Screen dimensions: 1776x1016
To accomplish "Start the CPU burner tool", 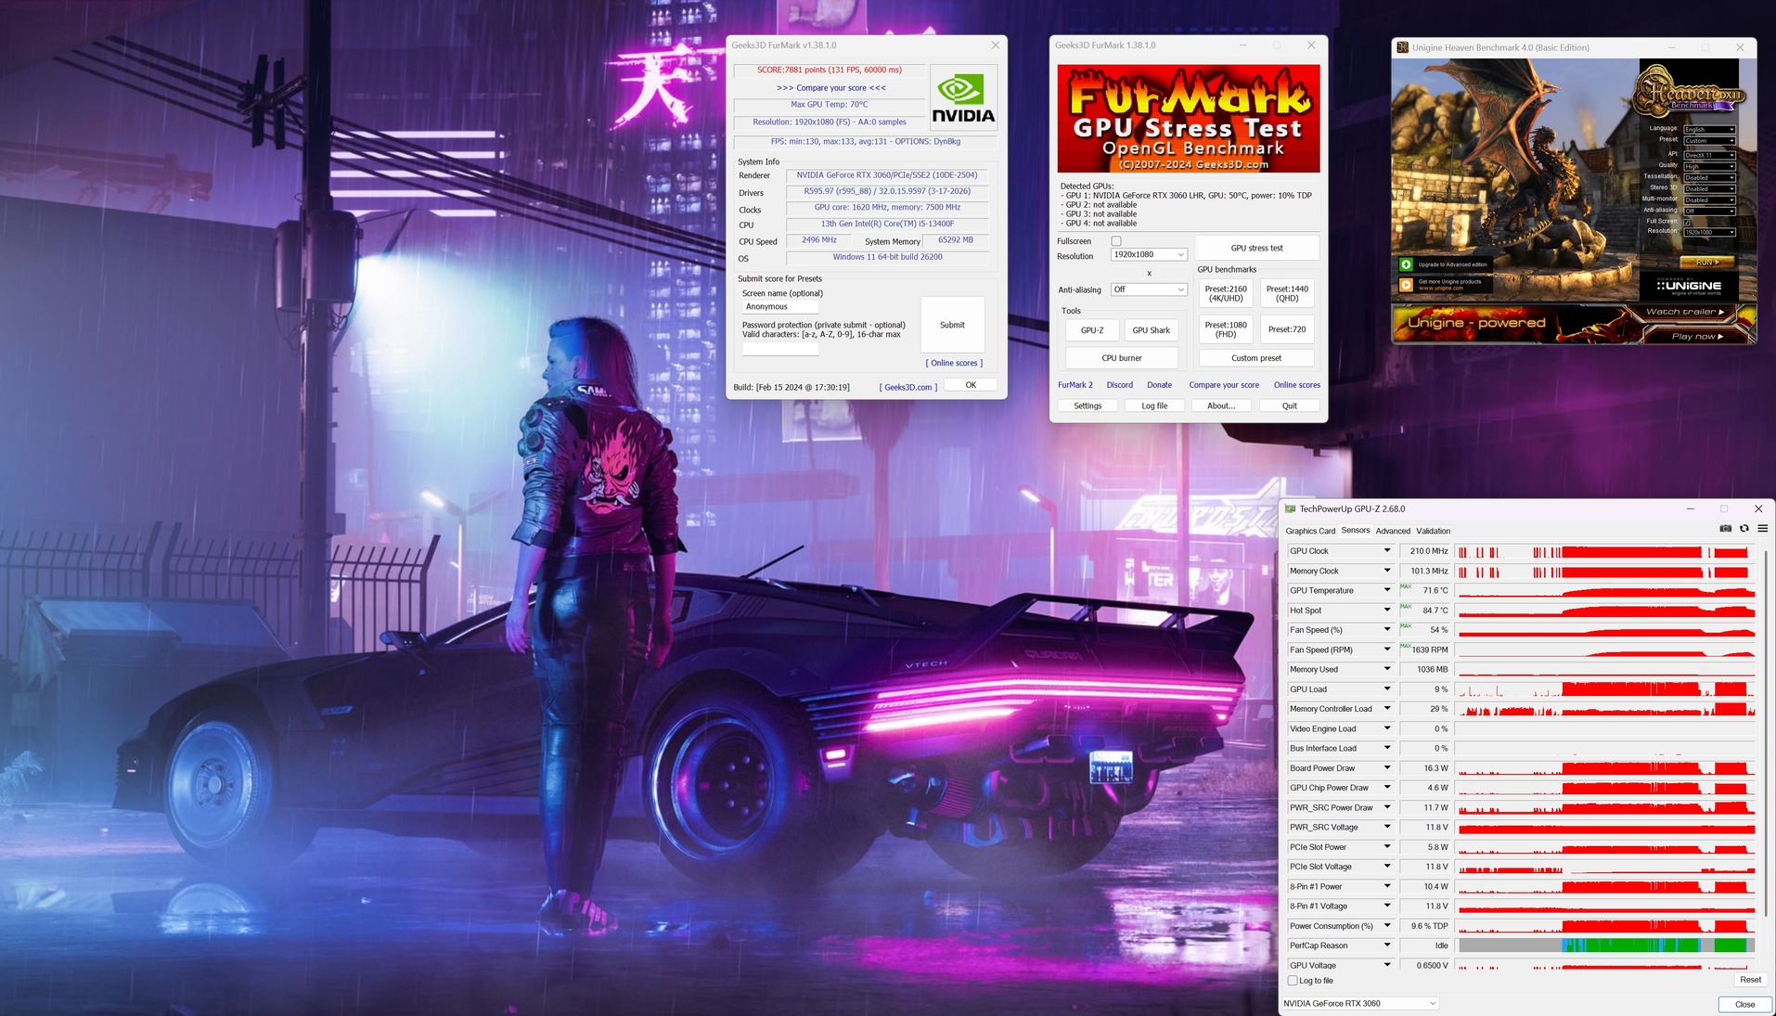I will [x=1122, y=358].
